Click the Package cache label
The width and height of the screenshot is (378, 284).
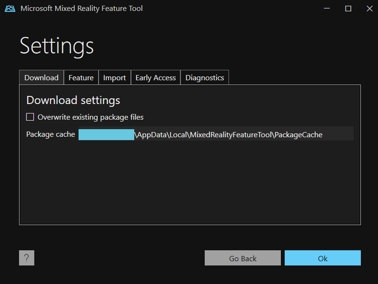[50, 134]
